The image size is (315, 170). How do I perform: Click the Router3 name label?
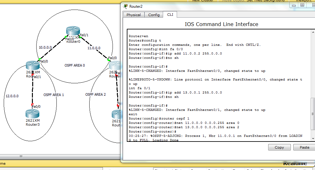[x=33, y=124]
